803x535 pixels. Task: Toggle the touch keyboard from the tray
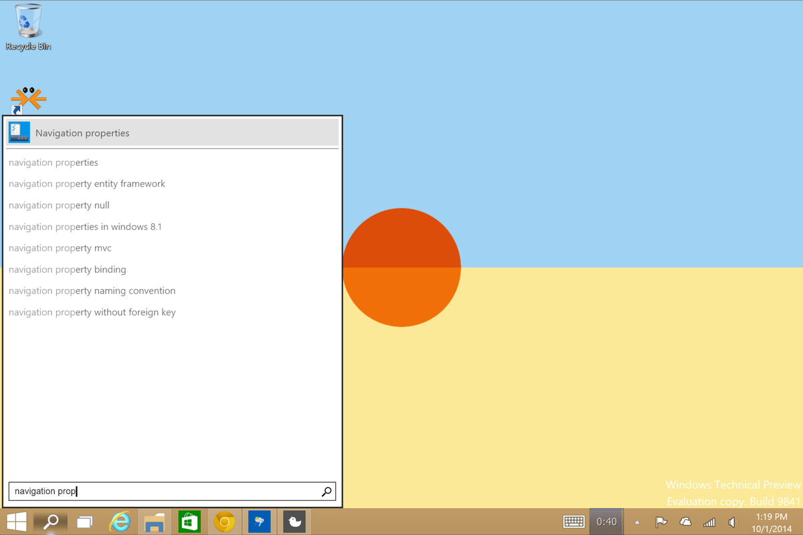pyautogui.click(x=574, y=521)
